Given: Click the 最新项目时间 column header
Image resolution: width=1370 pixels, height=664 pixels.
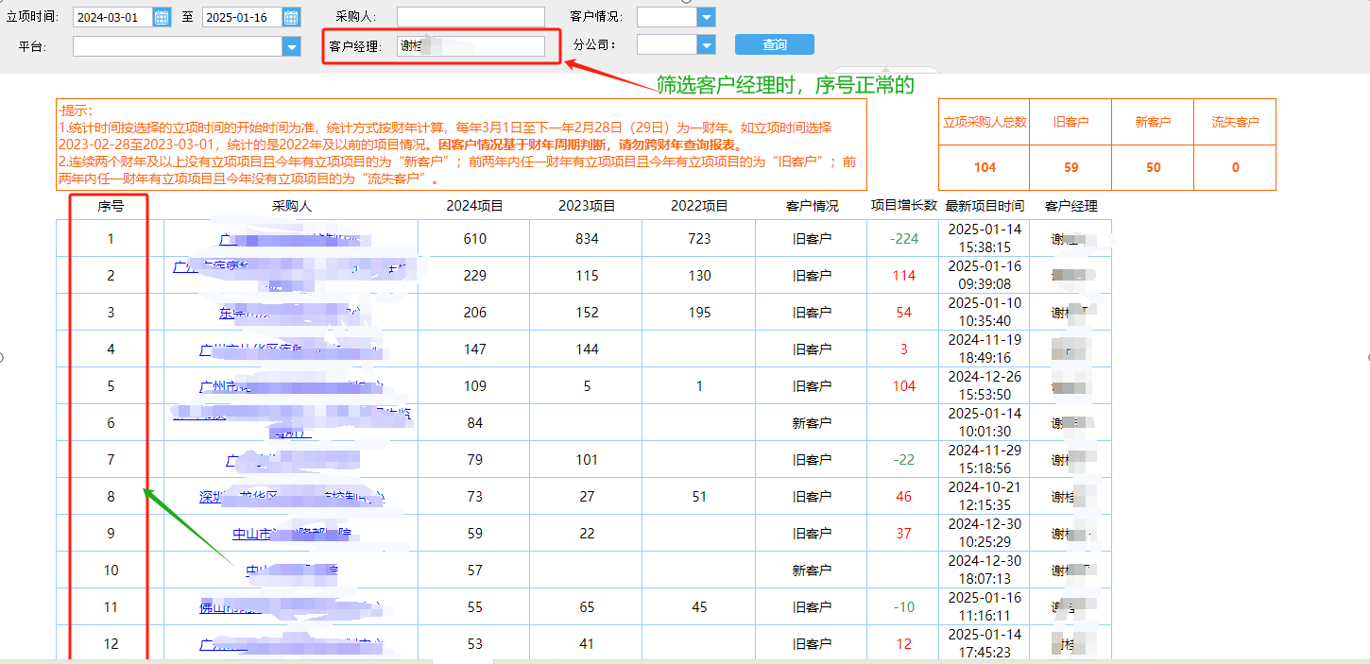Looking at the screenshot, I should point(985,206).
